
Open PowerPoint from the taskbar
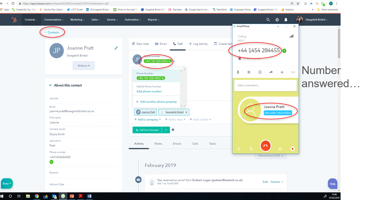point(72,196)
